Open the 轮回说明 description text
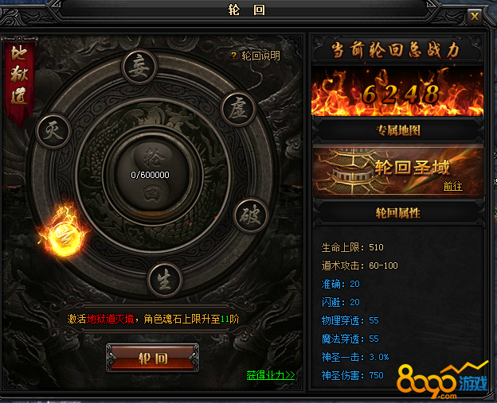This screenshot has height=403, width=497. [x=261, y=56]
